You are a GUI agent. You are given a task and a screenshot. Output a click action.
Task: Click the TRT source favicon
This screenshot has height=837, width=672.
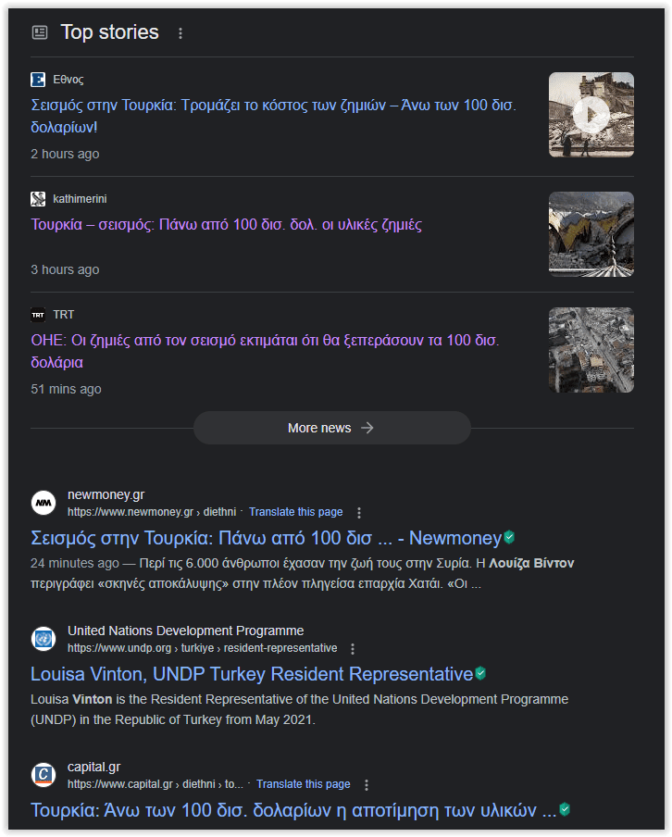click(x=38, y=315)
